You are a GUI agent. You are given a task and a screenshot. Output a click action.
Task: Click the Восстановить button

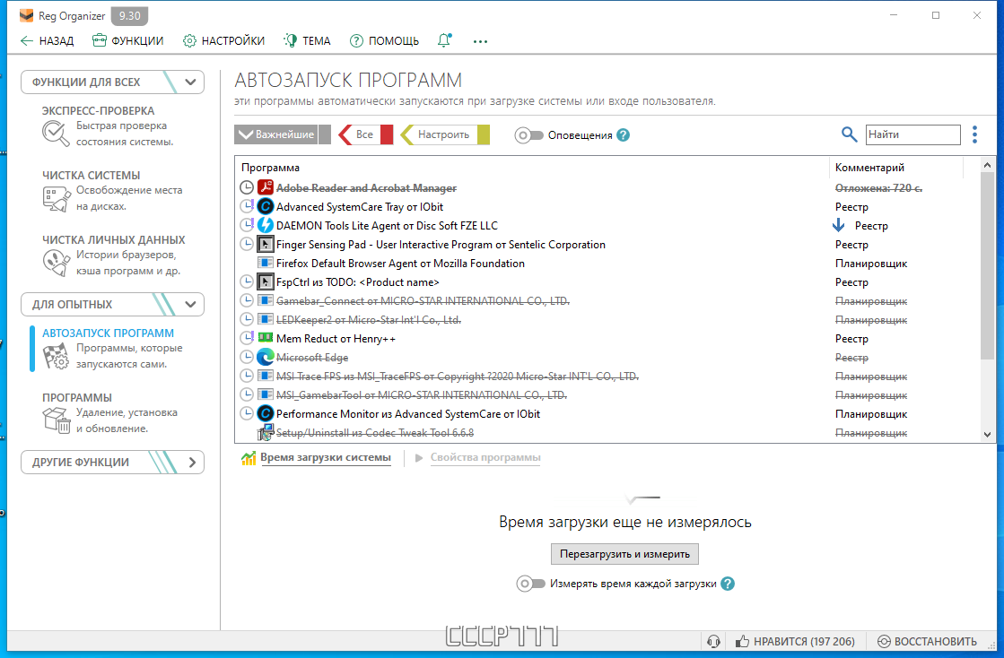pyautogui.click(x=927, y=641)
